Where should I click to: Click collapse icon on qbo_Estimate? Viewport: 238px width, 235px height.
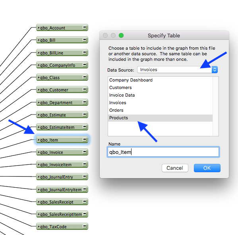85,115
